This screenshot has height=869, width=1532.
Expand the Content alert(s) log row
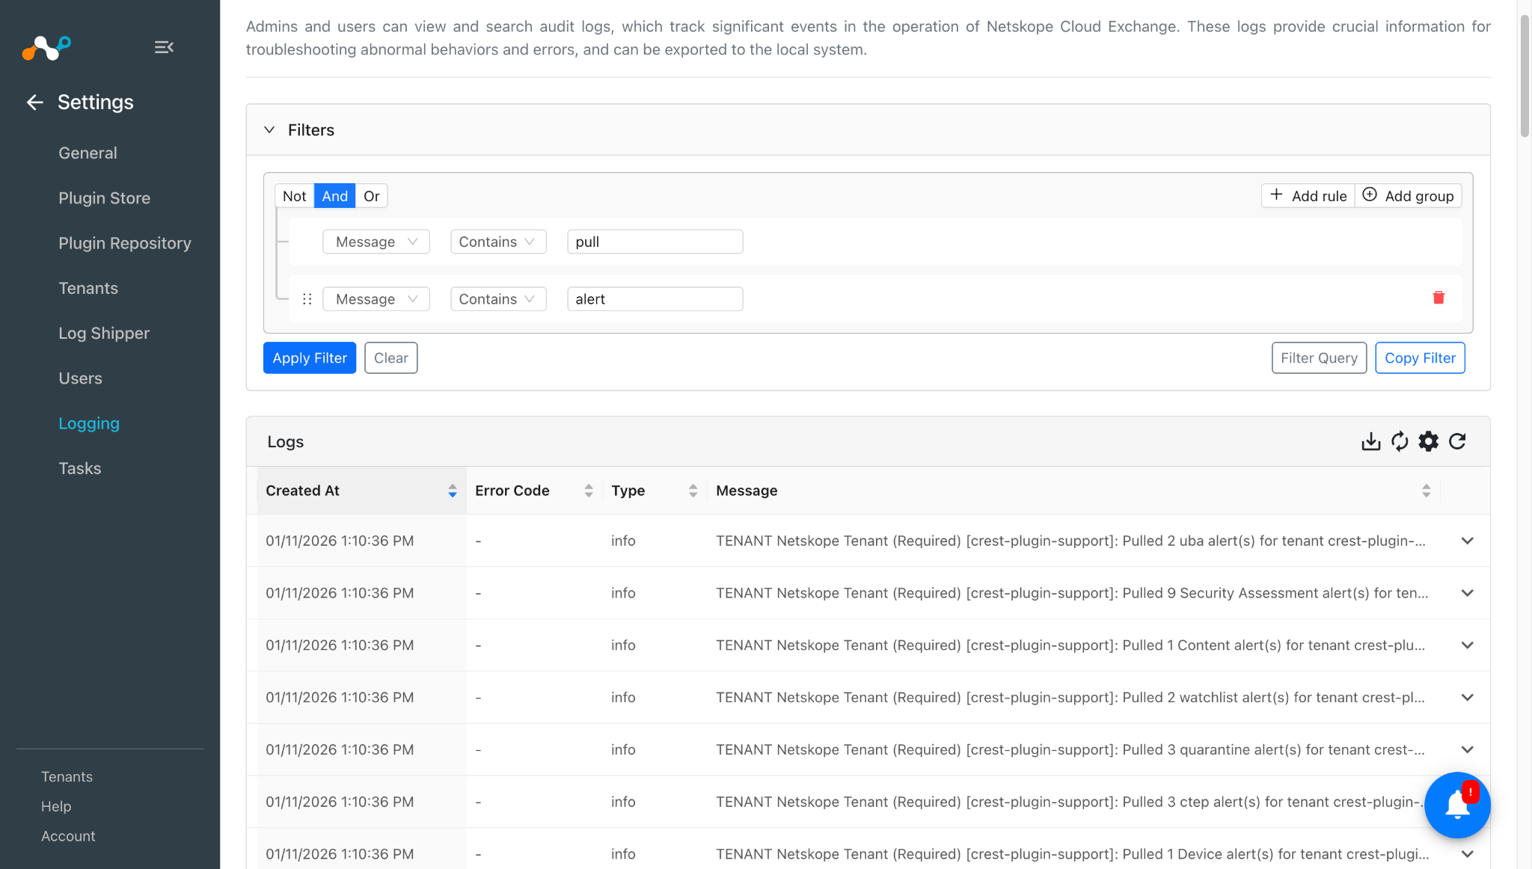pos(1467,645)
